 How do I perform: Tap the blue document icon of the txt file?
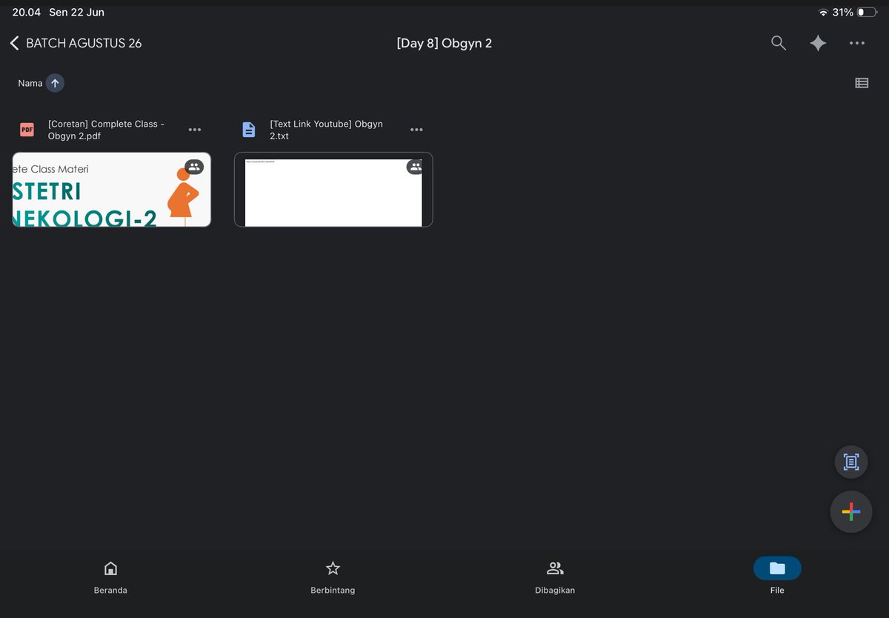tap(249, 130)
